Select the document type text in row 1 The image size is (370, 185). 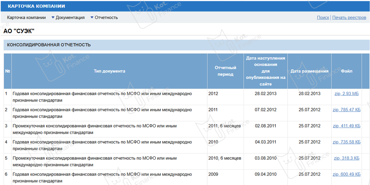(102, 97)
